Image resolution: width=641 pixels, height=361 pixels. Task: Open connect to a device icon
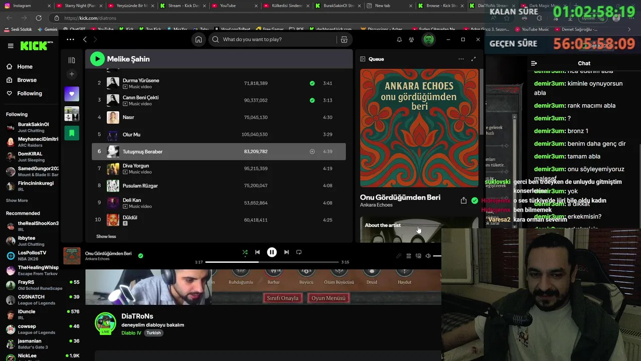click(418, 256)
